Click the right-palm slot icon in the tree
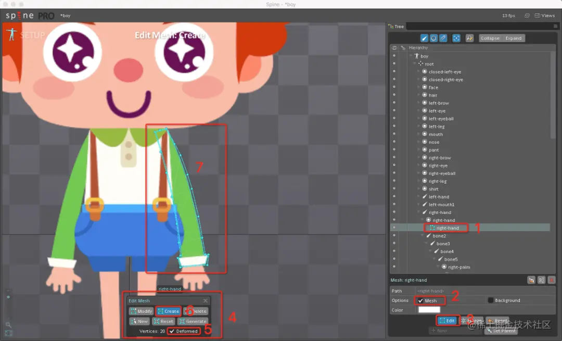Viewport: 562px width, 341px height. 444,267
